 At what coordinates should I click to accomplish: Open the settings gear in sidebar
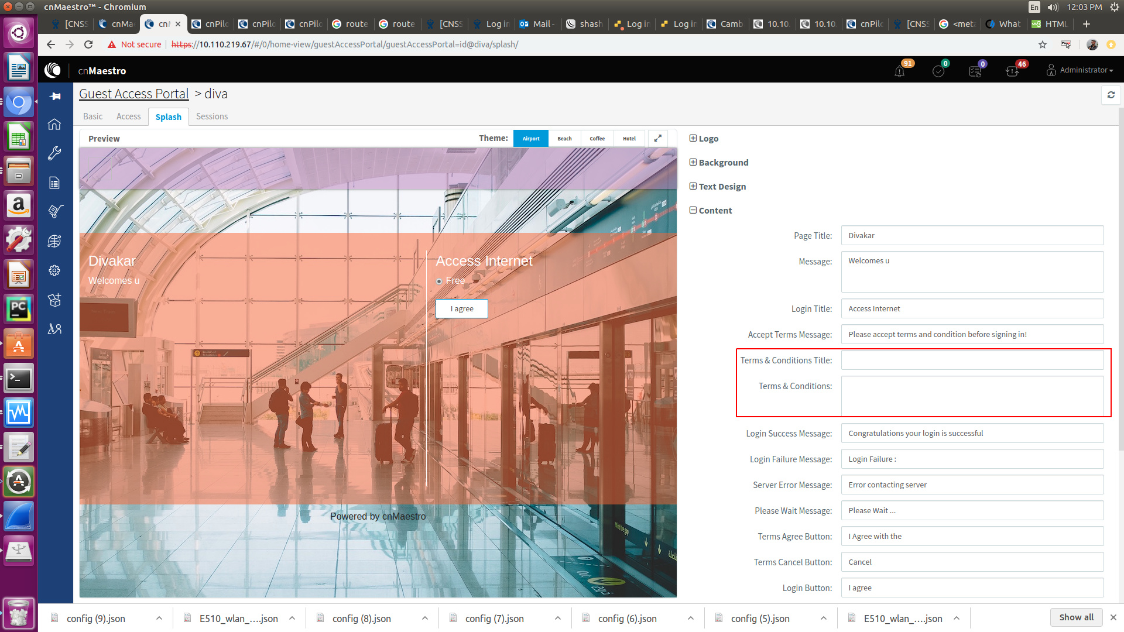coord(54,270)
